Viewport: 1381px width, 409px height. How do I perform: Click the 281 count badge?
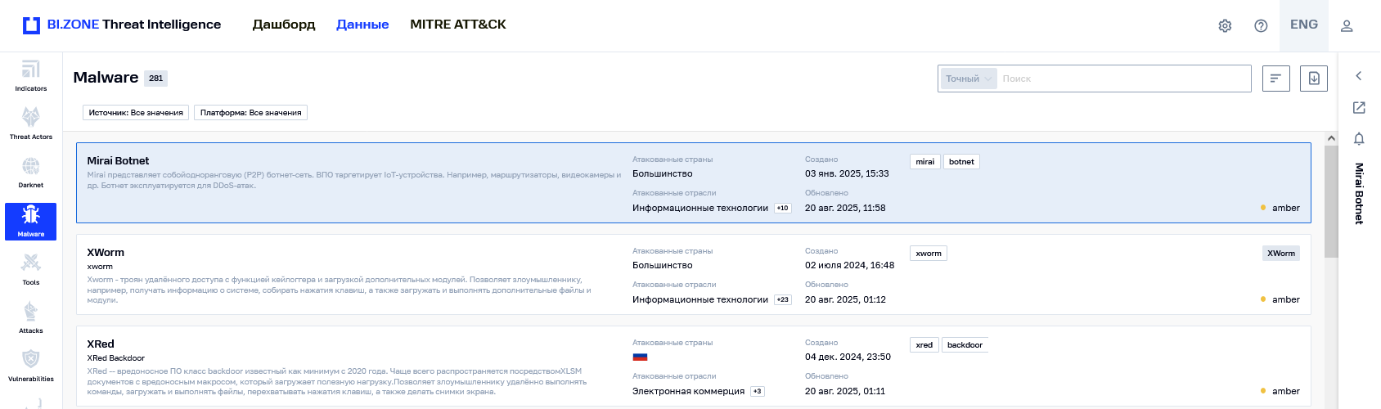(156, 79)
